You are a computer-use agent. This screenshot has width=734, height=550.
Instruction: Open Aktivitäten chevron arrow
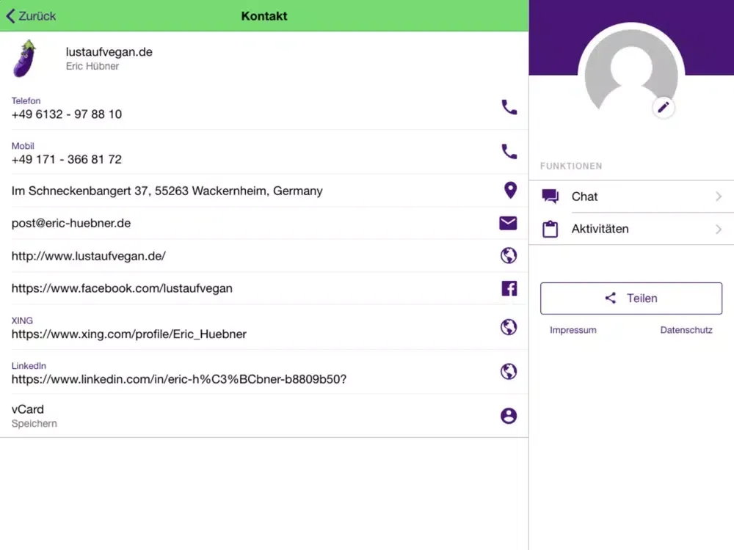coord(719,229)
